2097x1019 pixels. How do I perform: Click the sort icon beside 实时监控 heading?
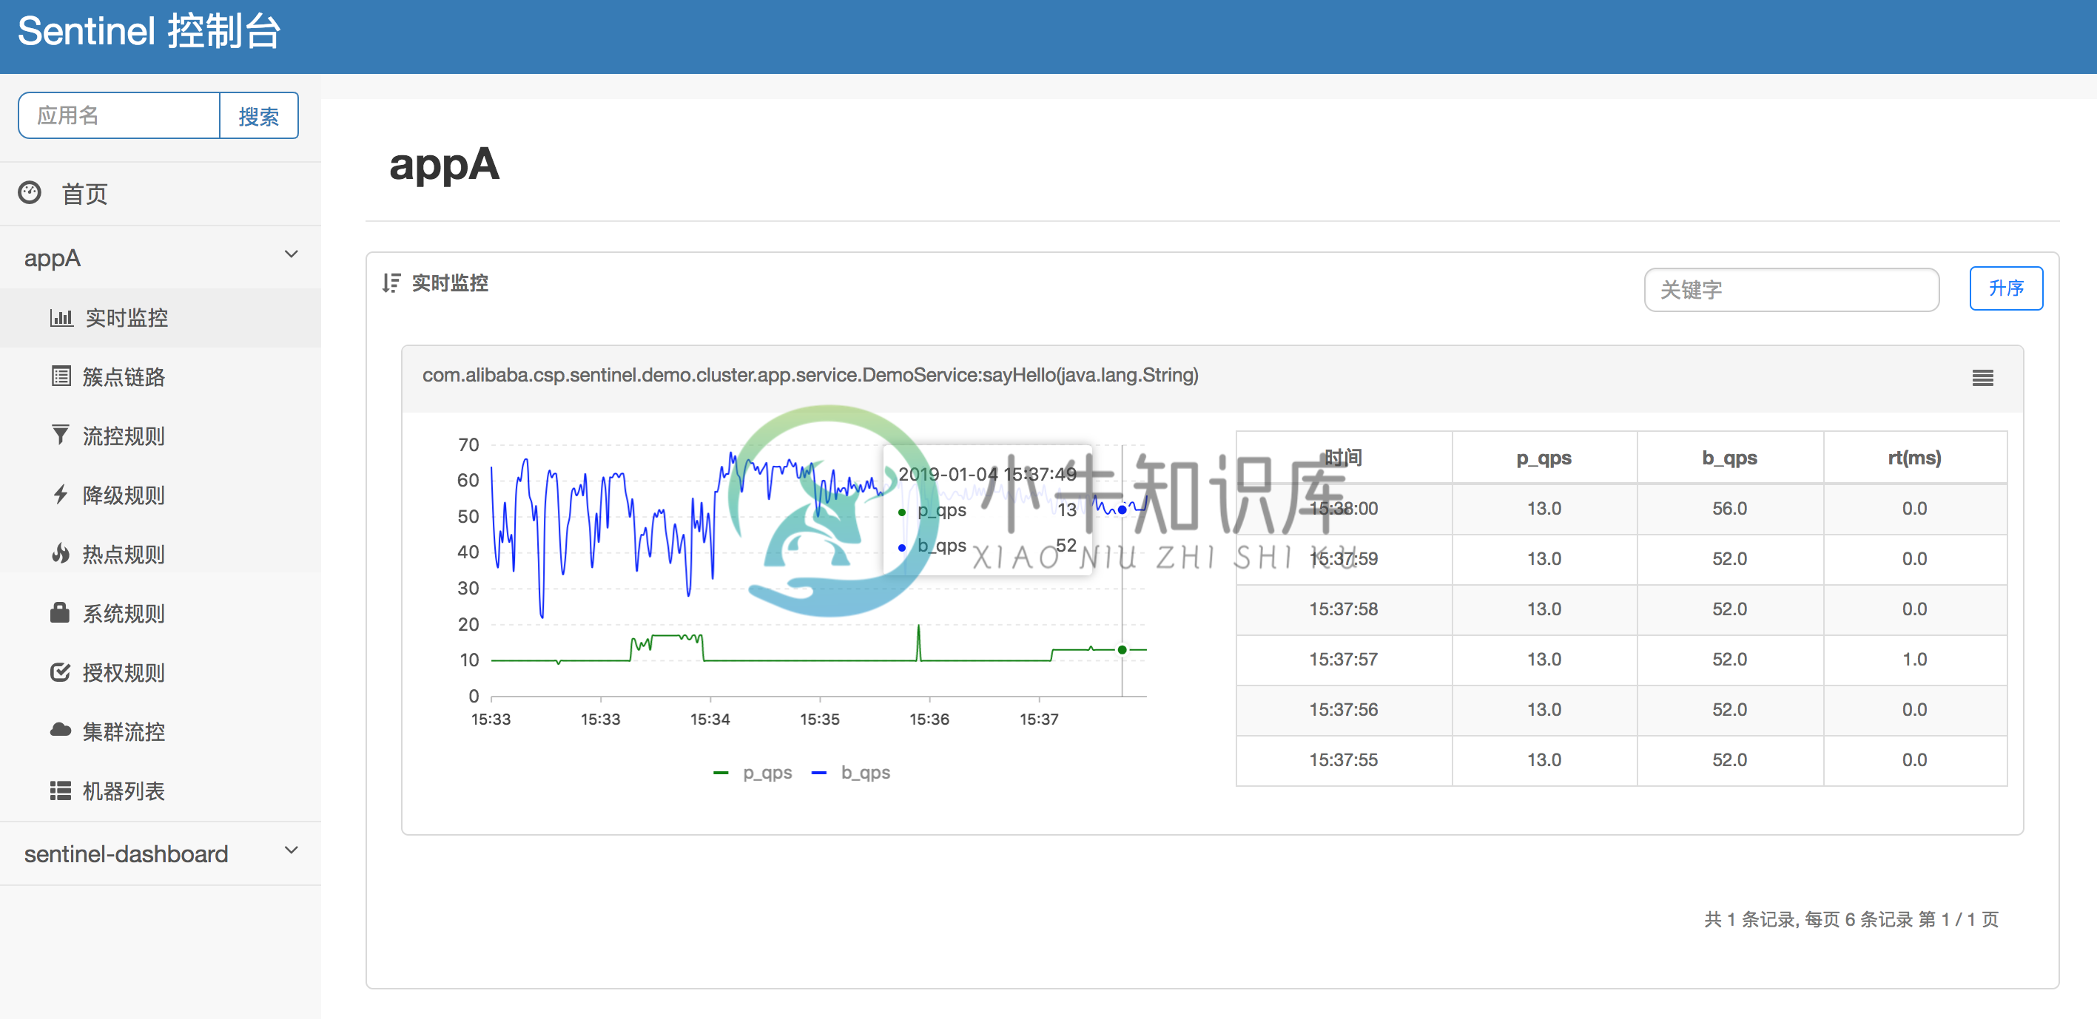click(x=391, y=282)
